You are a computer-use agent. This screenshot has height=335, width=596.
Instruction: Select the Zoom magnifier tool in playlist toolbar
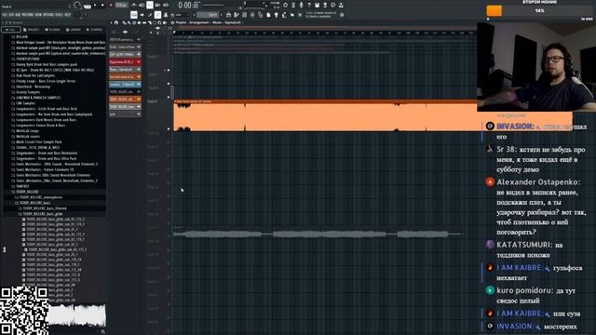point(159,22)
